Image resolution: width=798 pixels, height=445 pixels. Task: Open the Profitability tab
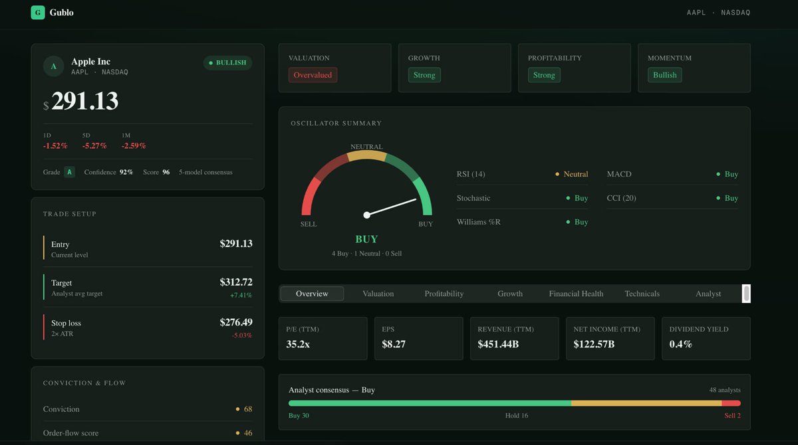pos(444,294)
